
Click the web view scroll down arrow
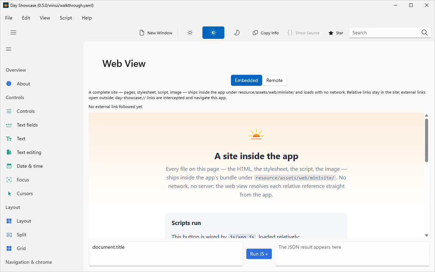pyautogui.click(x=427, y=235)
